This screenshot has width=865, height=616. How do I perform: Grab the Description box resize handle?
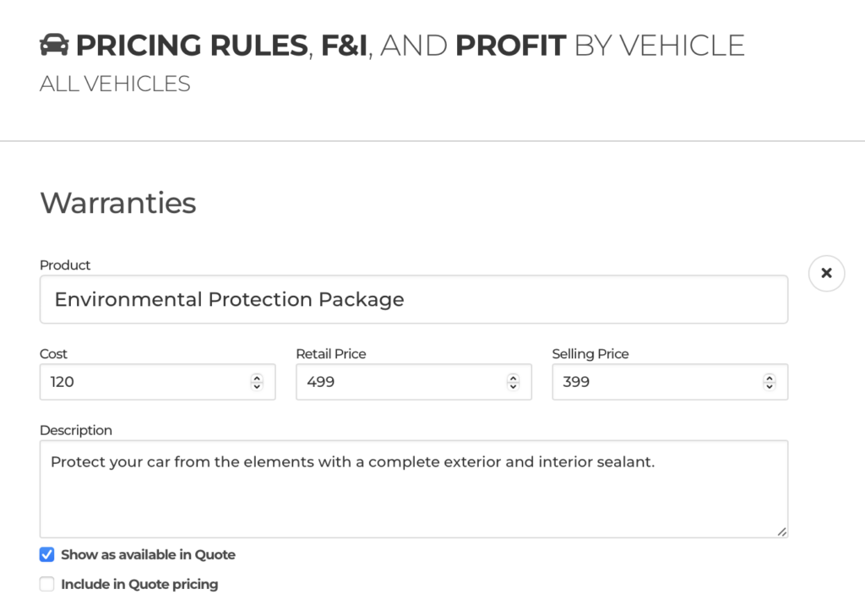point(782,532)
